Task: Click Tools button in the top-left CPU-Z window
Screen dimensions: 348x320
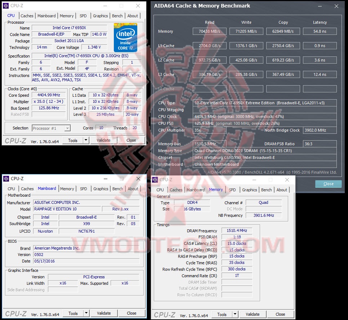Action: (73, 140)
